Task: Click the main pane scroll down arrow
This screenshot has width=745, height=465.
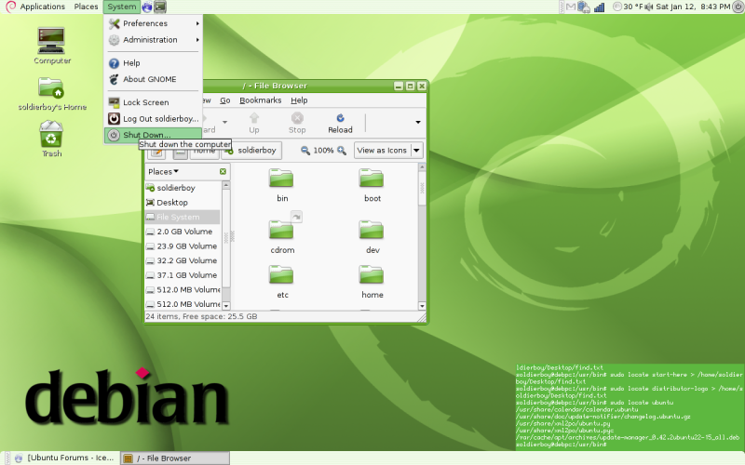Action: (422, 306)
